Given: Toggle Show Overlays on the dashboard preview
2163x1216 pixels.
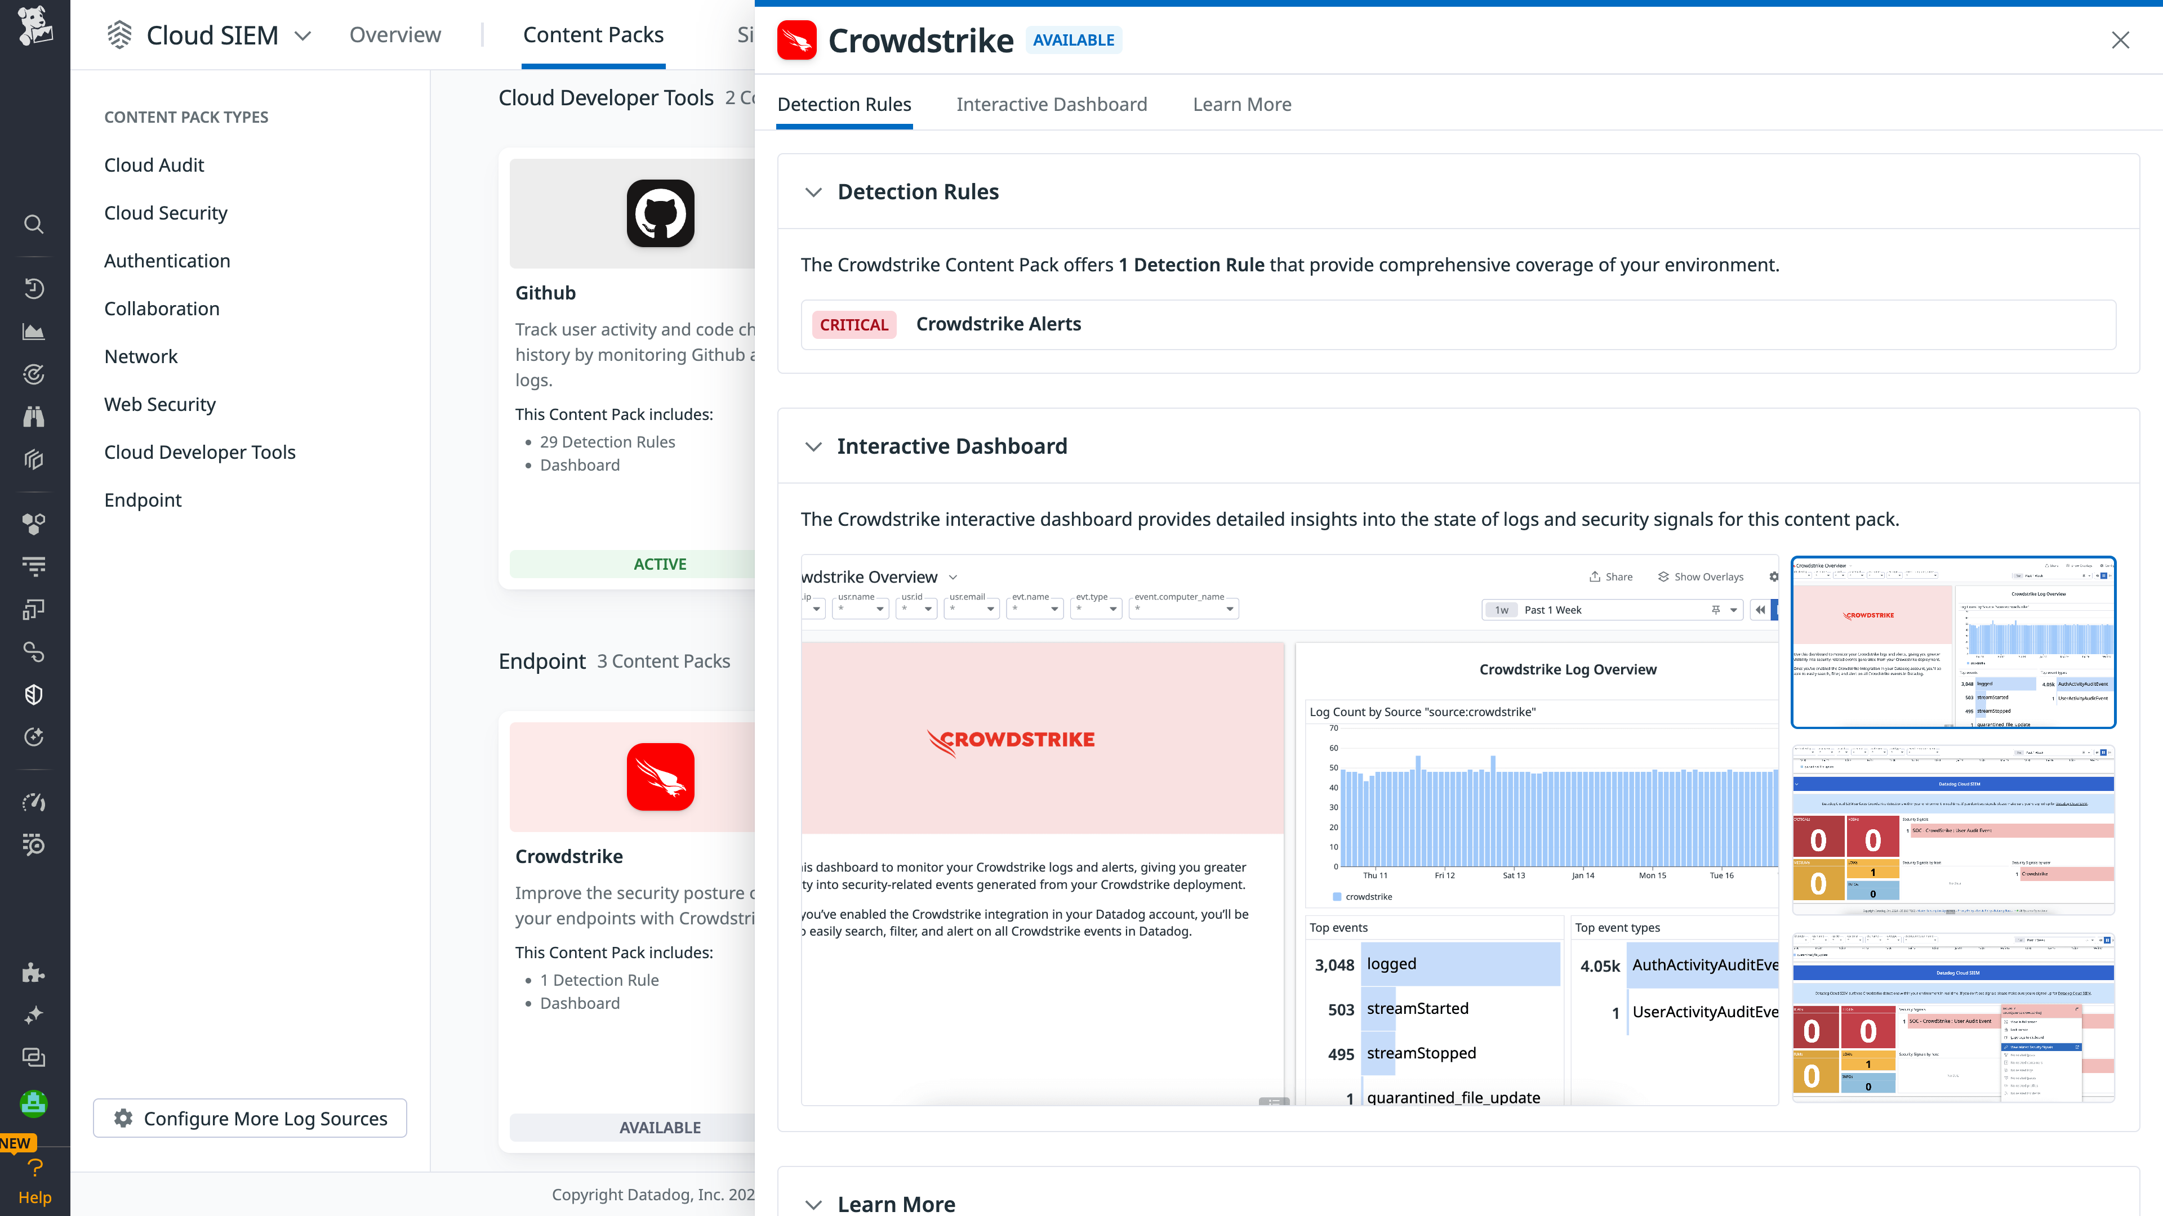Looking at the screenshot, I should (1699, 576).
